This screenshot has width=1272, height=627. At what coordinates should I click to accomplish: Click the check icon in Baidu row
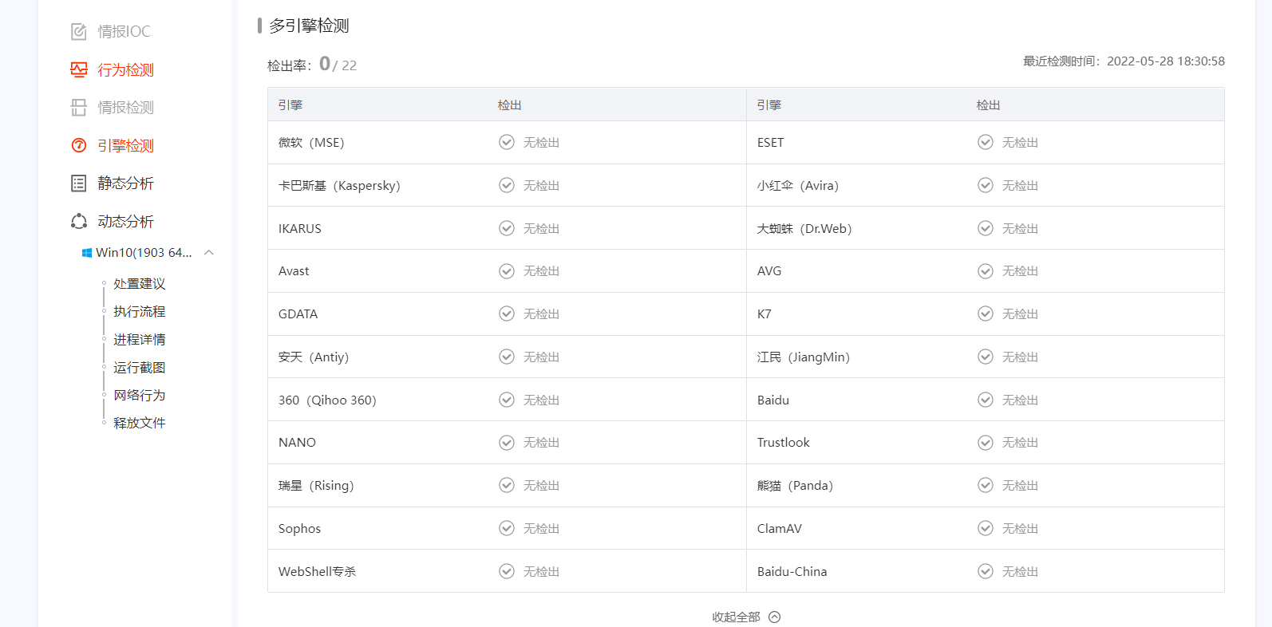coord(986,400)
